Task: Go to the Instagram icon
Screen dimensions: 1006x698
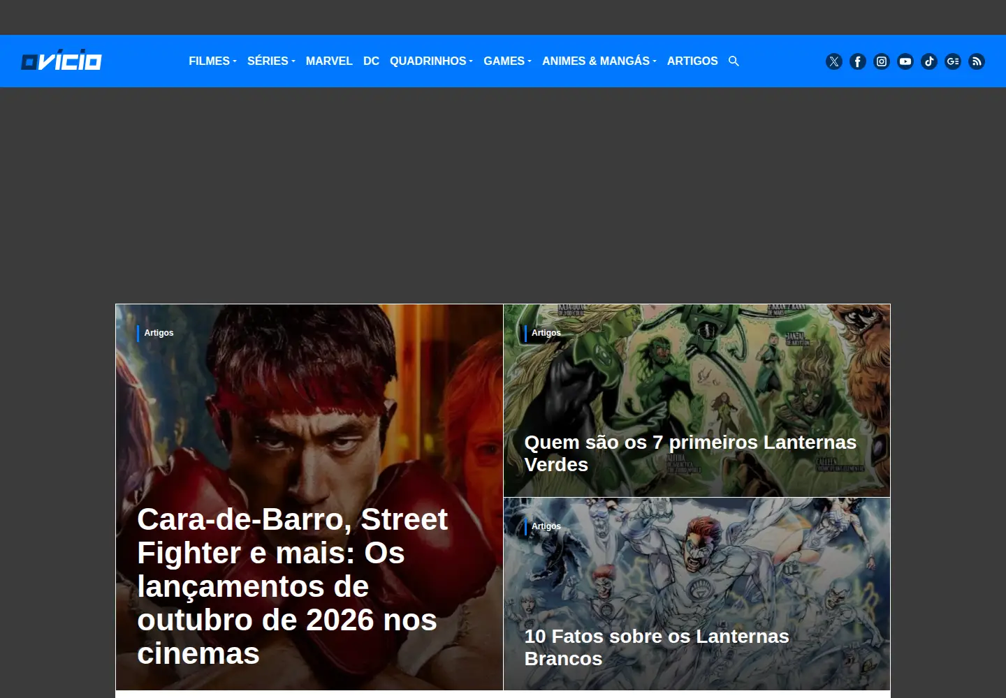Action: [882, 61]
